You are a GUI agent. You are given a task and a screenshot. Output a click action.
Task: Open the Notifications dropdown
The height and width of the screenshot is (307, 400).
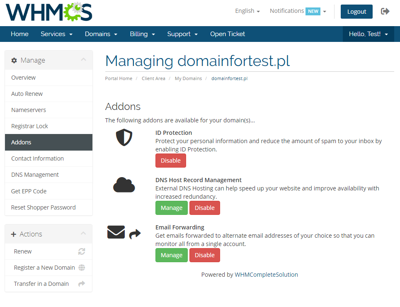coord(298,11)
